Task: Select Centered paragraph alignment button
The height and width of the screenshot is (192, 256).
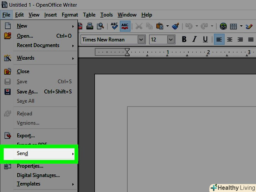Action: click(230, 39)
